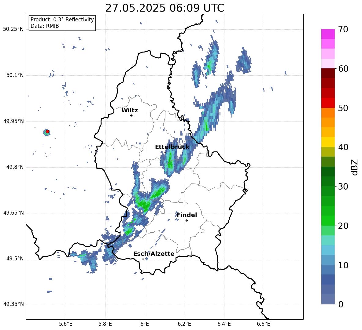Click the 50 tick on the colorbar

(x=343, y=108)
